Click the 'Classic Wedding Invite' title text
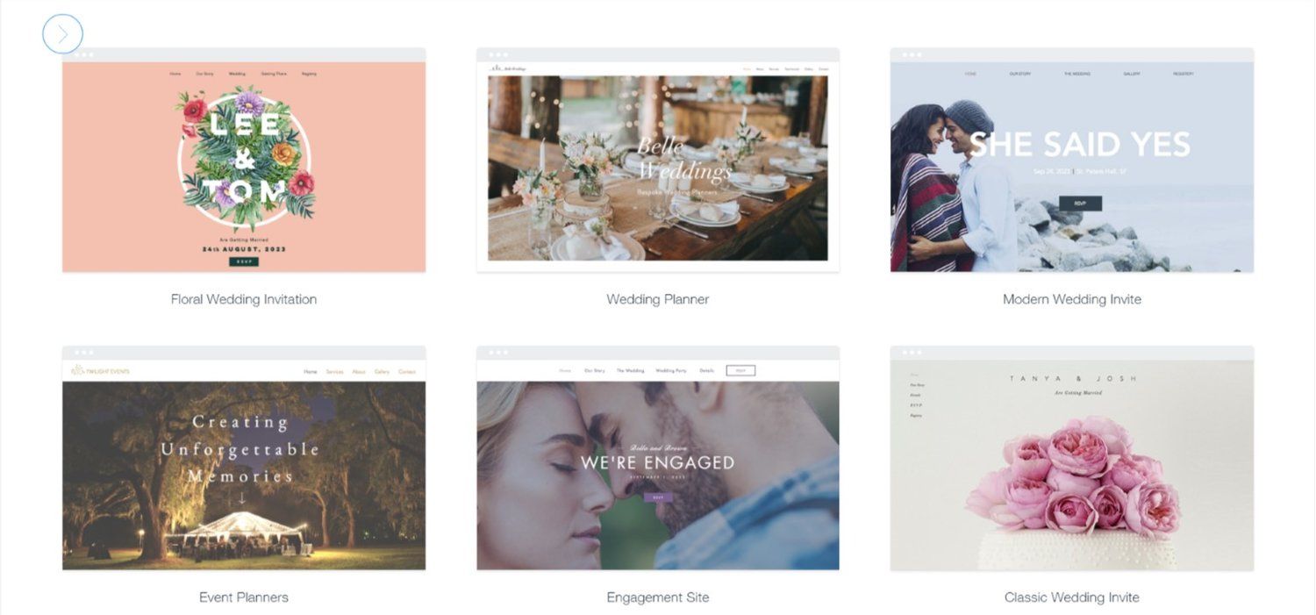 click(1072, 597)
